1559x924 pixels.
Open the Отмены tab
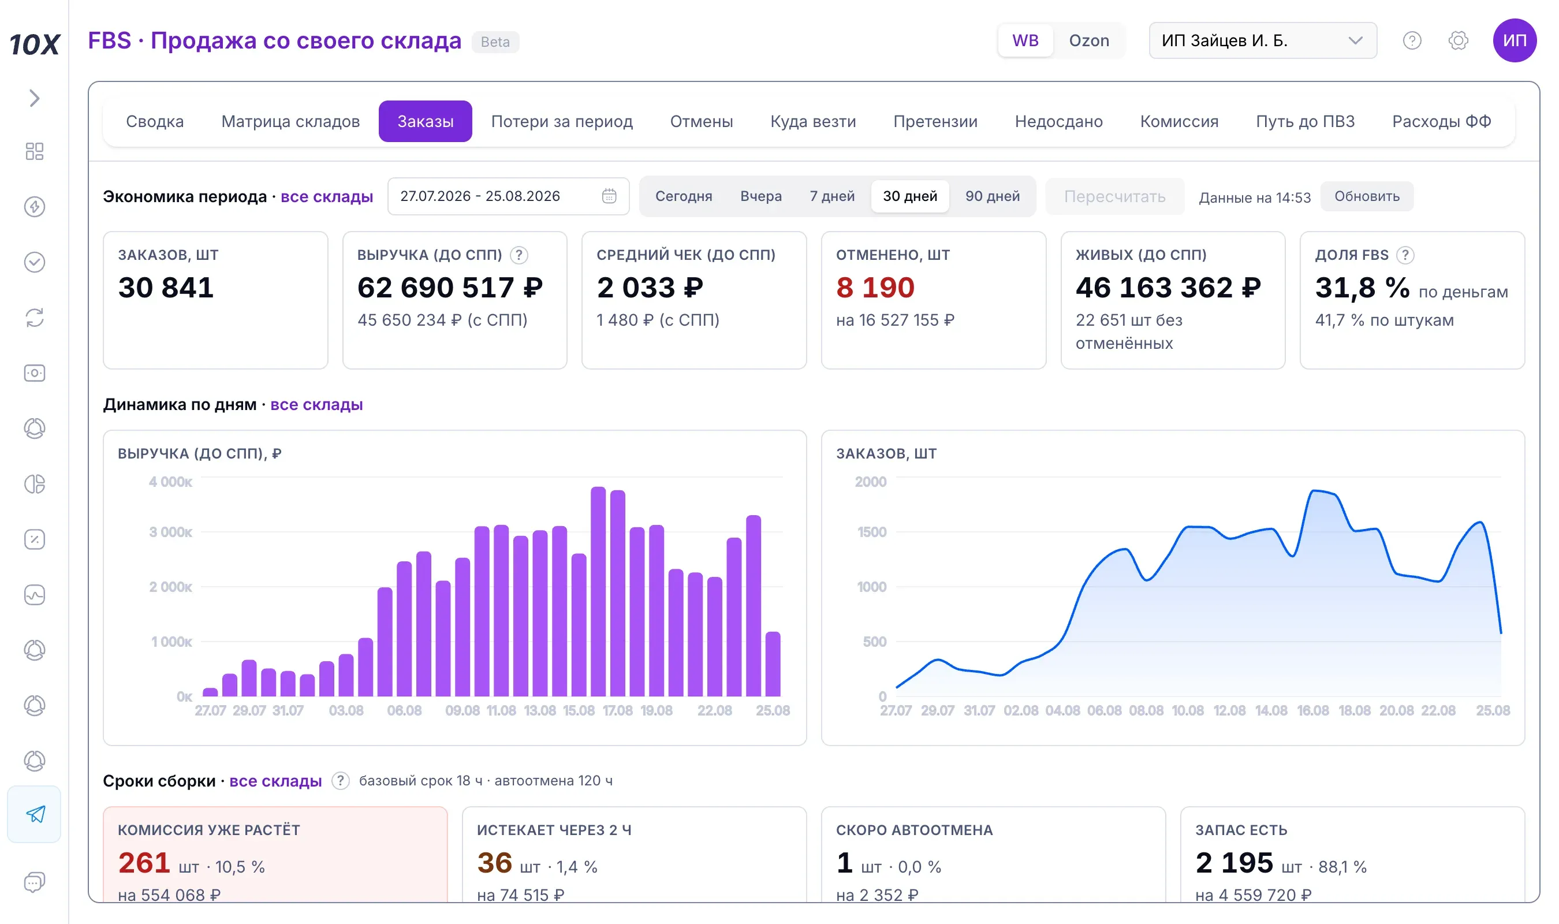[x=701, y=121]
